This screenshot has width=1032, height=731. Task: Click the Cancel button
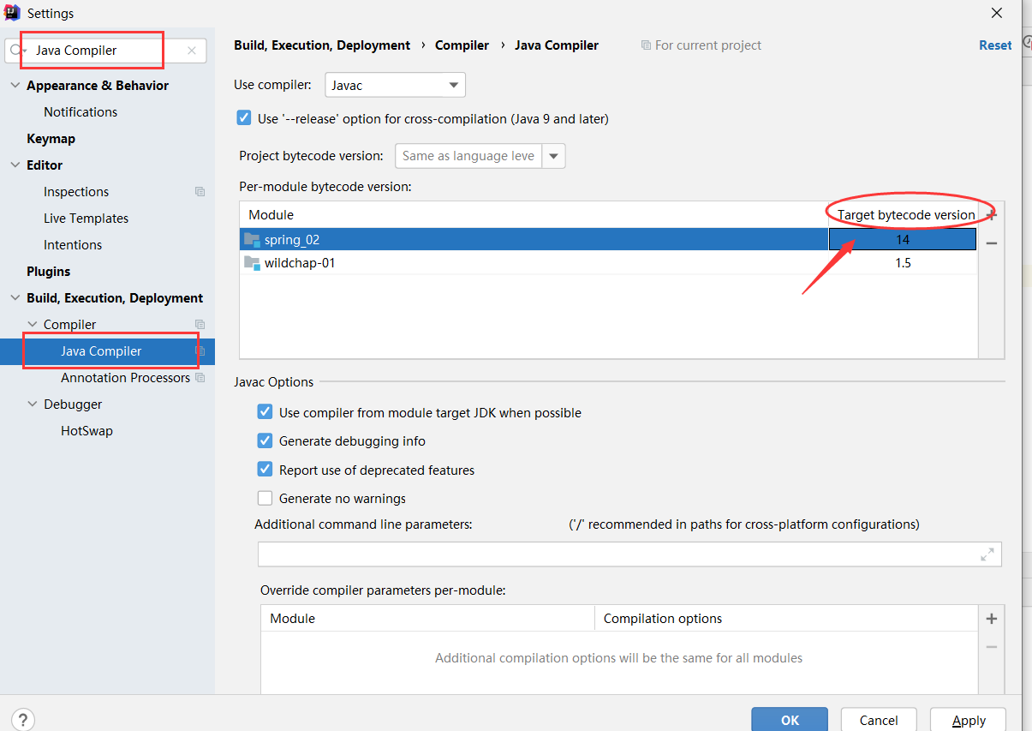click(x=879, y=720)
